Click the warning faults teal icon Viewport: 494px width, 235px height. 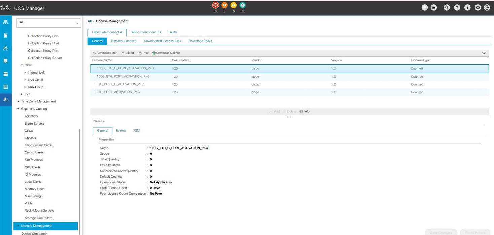tap(242, 5)
